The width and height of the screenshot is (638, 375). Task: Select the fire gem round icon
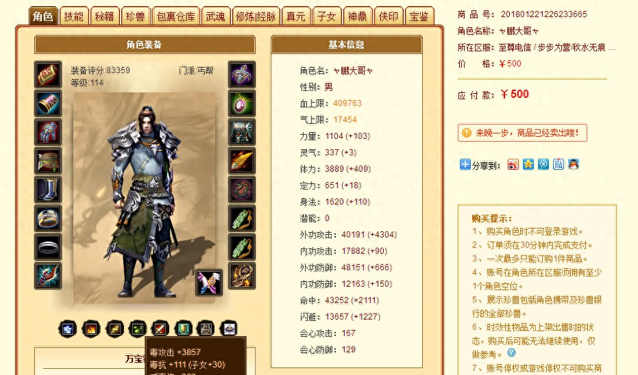90,328
